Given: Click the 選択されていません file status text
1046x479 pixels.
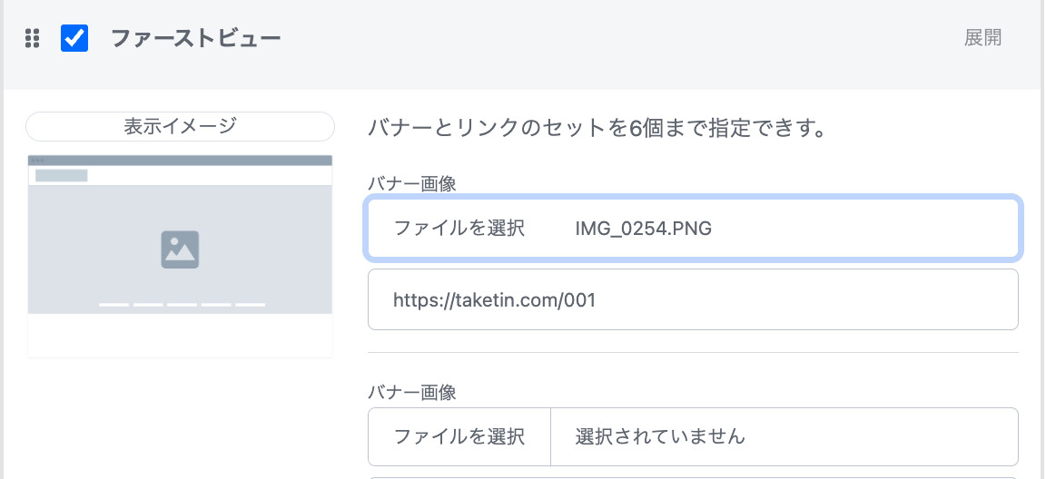Looking at the screenshot, I should pyautogui.click(x=660, y=437).
